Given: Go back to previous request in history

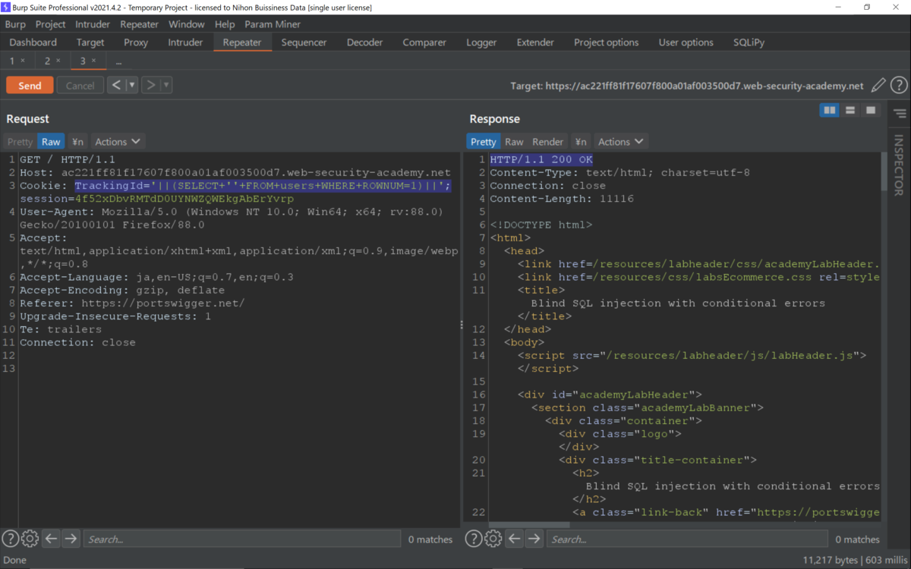Looking at the screenshot, I should (116, 85).
